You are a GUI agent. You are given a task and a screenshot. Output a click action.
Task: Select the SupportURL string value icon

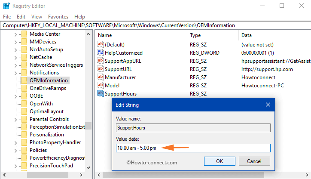point(101,69)
